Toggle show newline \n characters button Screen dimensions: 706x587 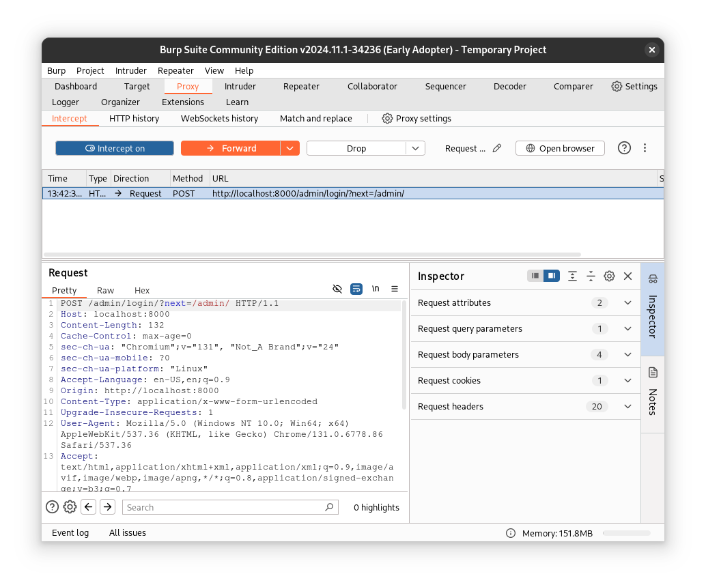[376, 289]
